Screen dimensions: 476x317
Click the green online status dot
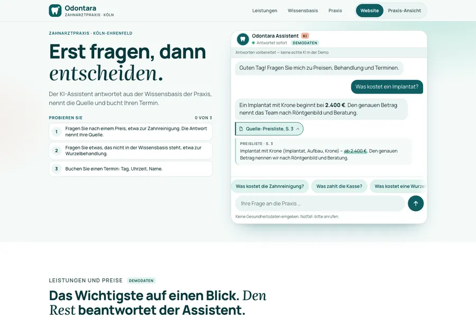[253, 43]
